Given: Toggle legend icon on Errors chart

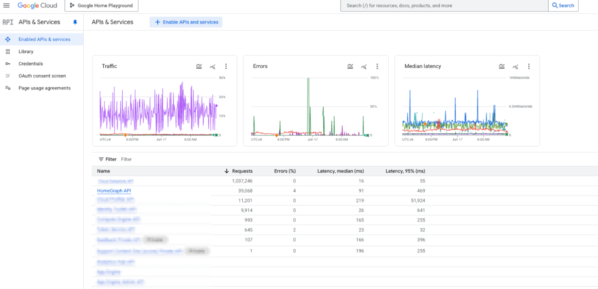Looking at the screenshot, I should point(350,67).
